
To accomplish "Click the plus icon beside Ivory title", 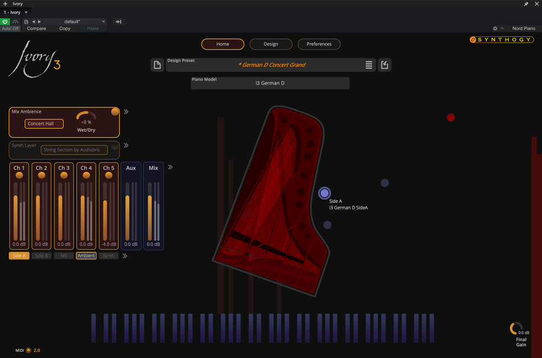I will [x=5, y=4].
